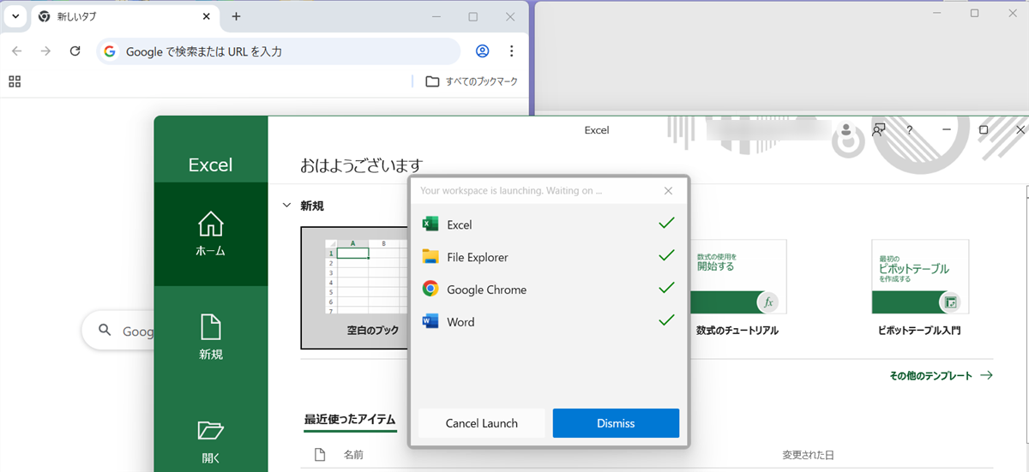Click the checkmark next to Word
This screenshot has height=472, width=1029.
[x=666, y=321]
